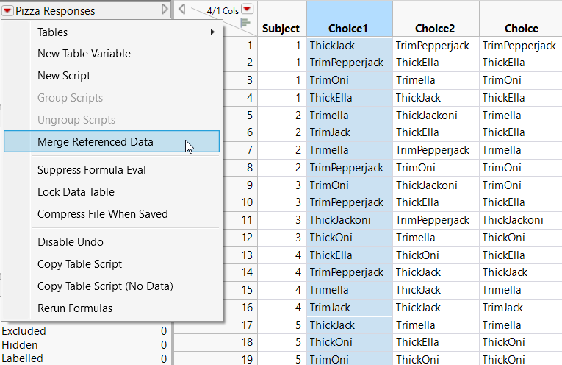
Task: Toggle Disable Undo option
Action: click(x=71, y=242)
